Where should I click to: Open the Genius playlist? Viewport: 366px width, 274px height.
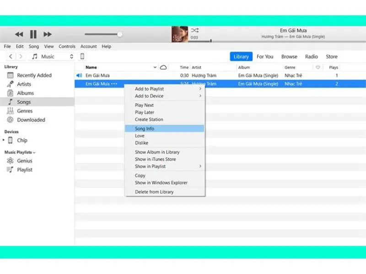[38, 161]
